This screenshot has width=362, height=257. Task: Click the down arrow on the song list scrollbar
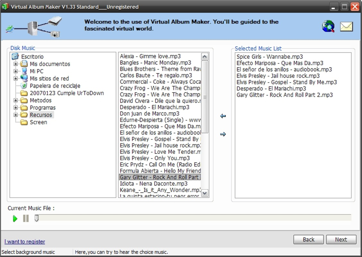click(204, 193)
